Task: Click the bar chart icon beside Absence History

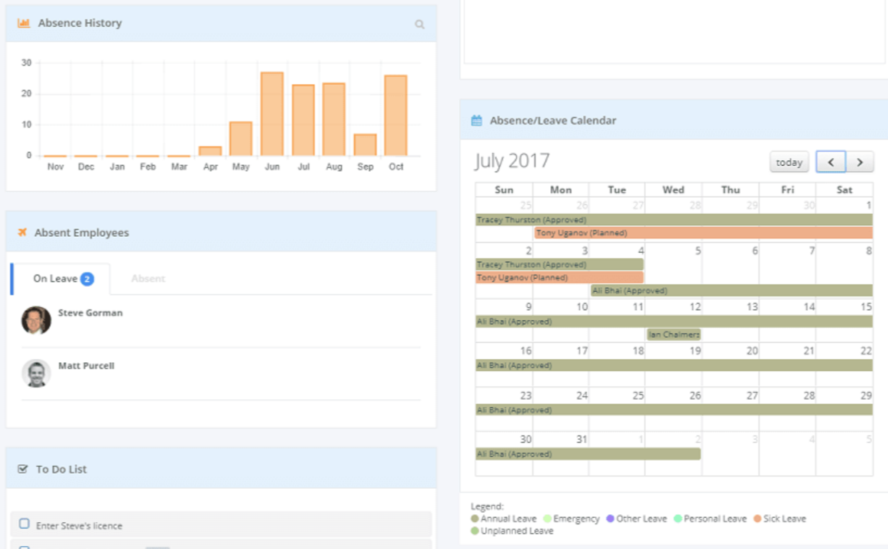Action: click(x=23, y=23)
